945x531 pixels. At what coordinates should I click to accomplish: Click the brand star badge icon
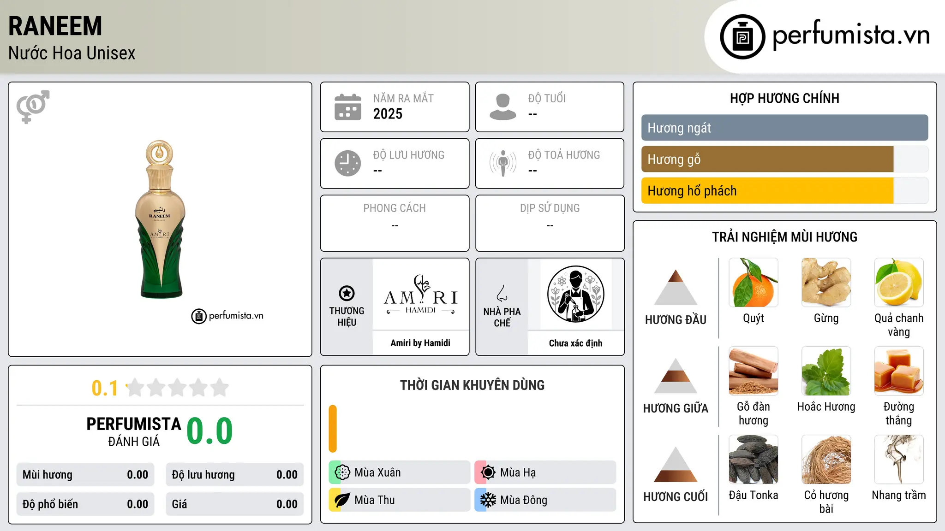click(x=347, y=293)
